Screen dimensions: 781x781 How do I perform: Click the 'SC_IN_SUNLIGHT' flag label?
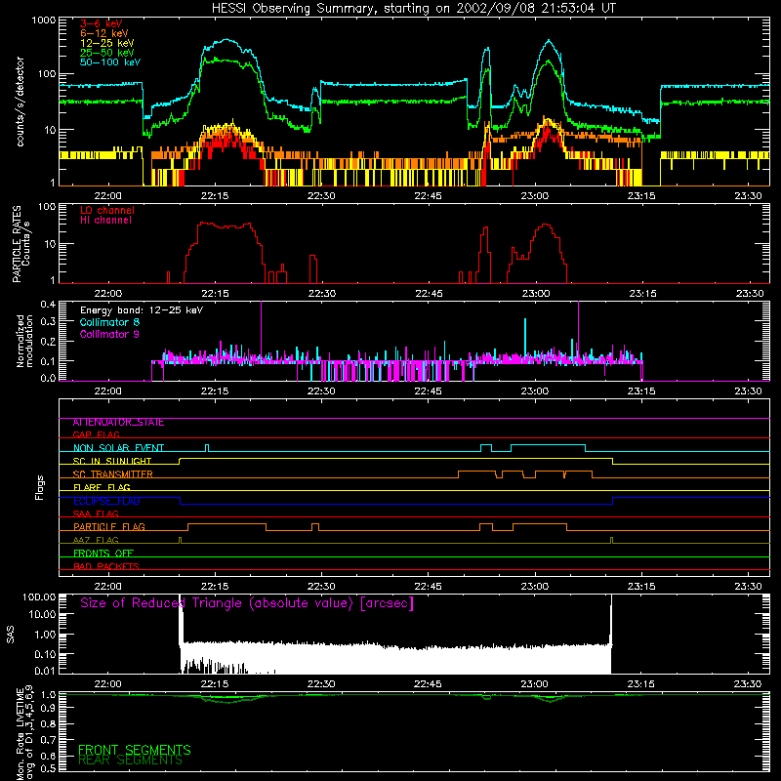point(112,461)
